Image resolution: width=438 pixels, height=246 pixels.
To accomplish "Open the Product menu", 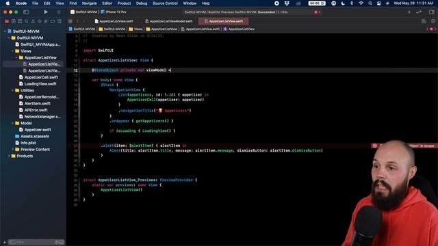I will point(124,3).
